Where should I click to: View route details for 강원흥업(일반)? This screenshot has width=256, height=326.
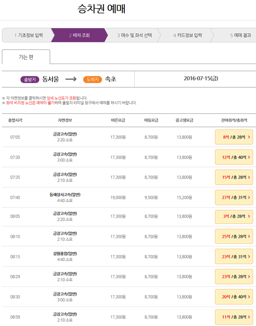click(x=65, y=254)
